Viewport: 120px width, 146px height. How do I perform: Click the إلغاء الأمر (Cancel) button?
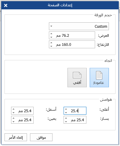tap(16, 137)
